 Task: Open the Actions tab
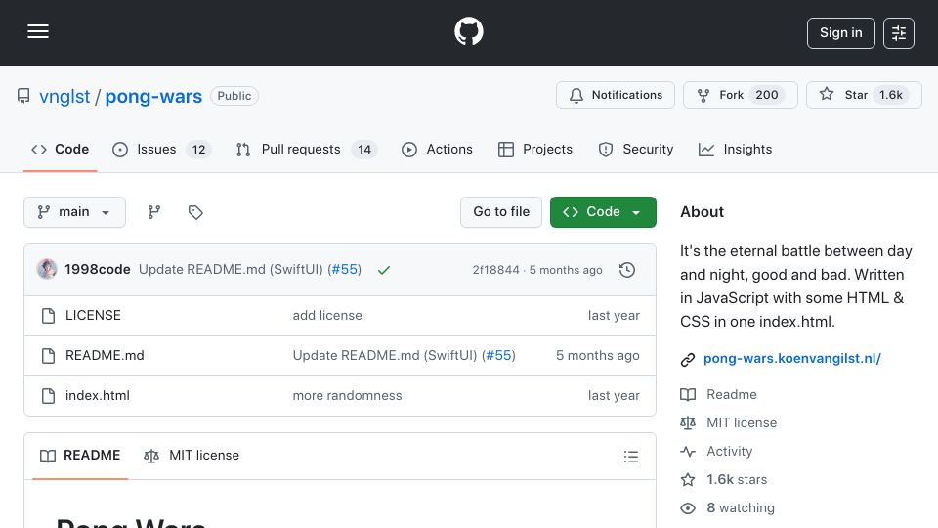(x=437, y=149)
